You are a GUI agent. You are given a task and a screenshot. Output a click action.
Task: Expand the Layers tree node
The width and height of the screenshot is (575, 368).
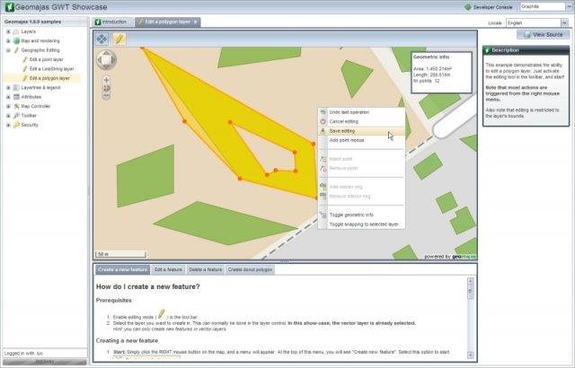(8, 31)
